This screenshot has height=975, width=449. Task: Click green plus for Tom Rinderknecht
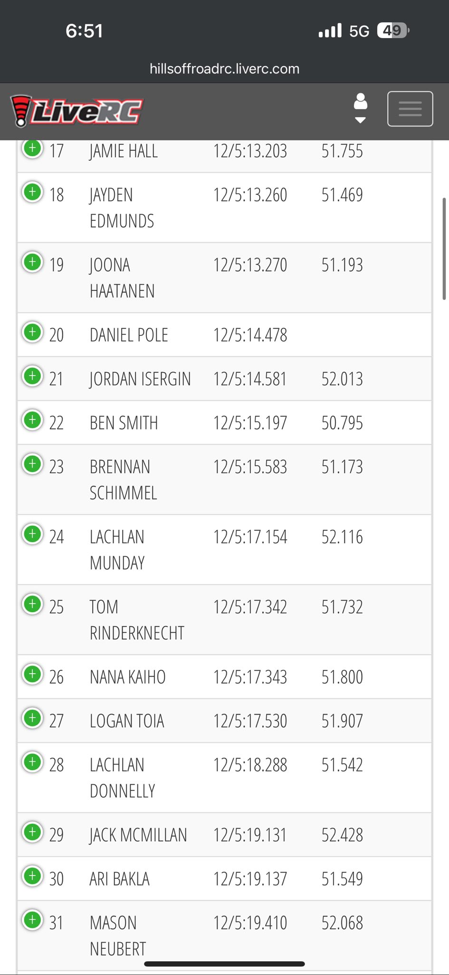point(32,604)
